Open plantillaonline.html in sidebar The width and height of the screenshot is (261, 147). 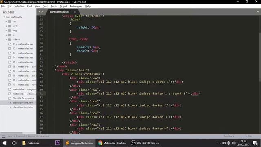(23, 107)
